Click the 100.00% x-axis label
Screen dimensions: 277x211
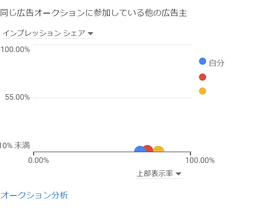tap(200, 161)
